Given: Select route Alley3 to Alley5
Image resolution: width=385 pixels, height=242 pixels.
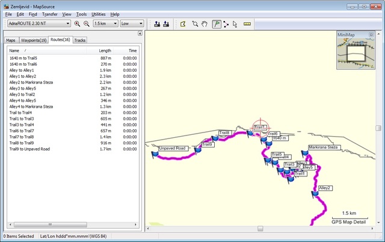Looking at the screenshot, I should 73,88.
